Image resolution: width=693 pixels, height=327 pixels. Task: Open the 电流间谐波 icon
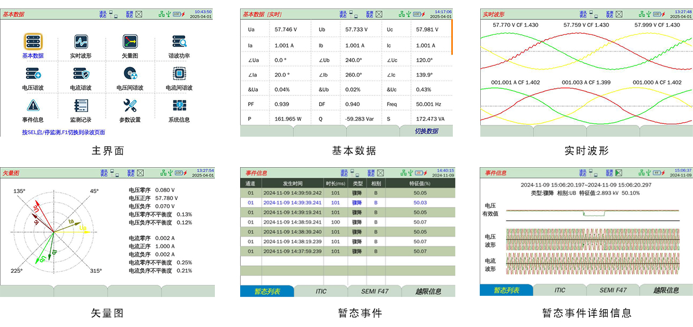tap(179, 74)
